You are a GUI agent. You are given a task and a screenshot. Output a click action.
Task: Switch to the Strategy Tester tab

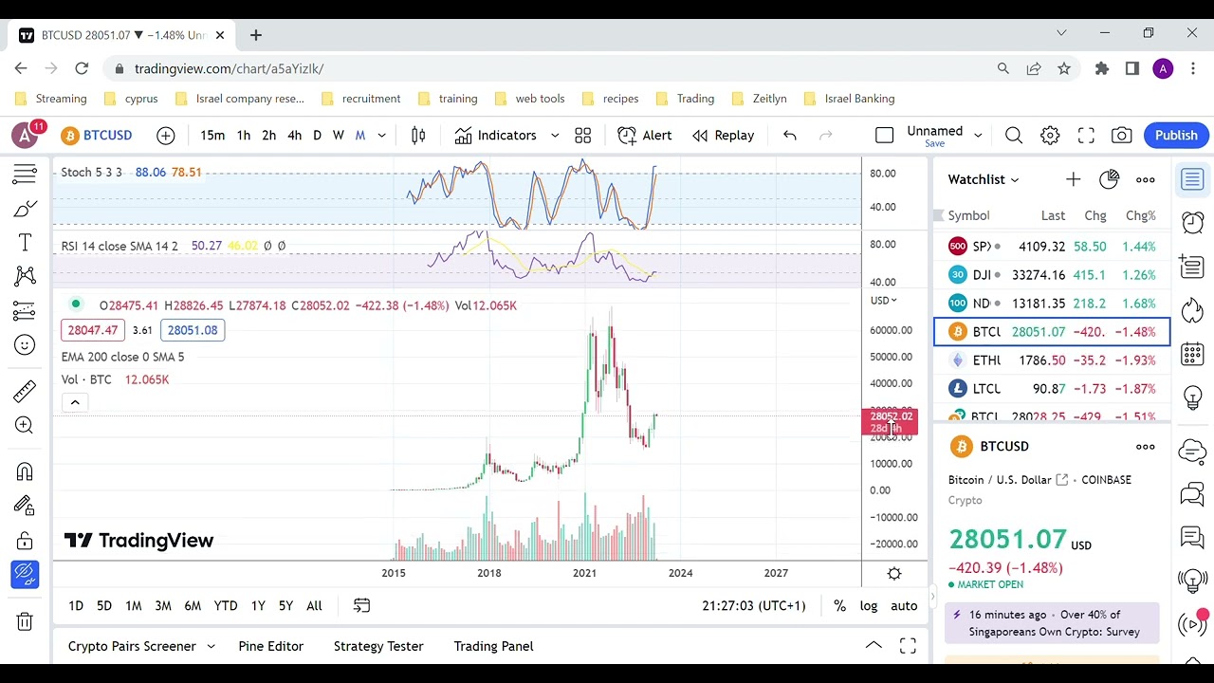378,646
